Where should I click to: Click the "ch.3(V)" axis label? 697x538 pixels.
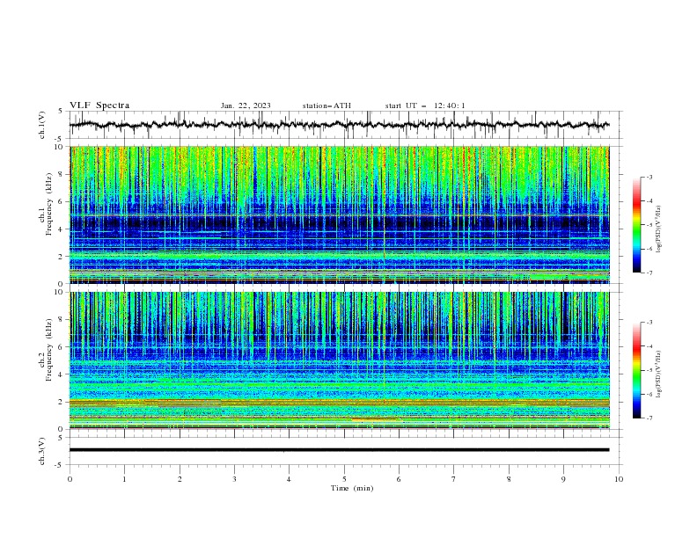(x=42, y=451)
